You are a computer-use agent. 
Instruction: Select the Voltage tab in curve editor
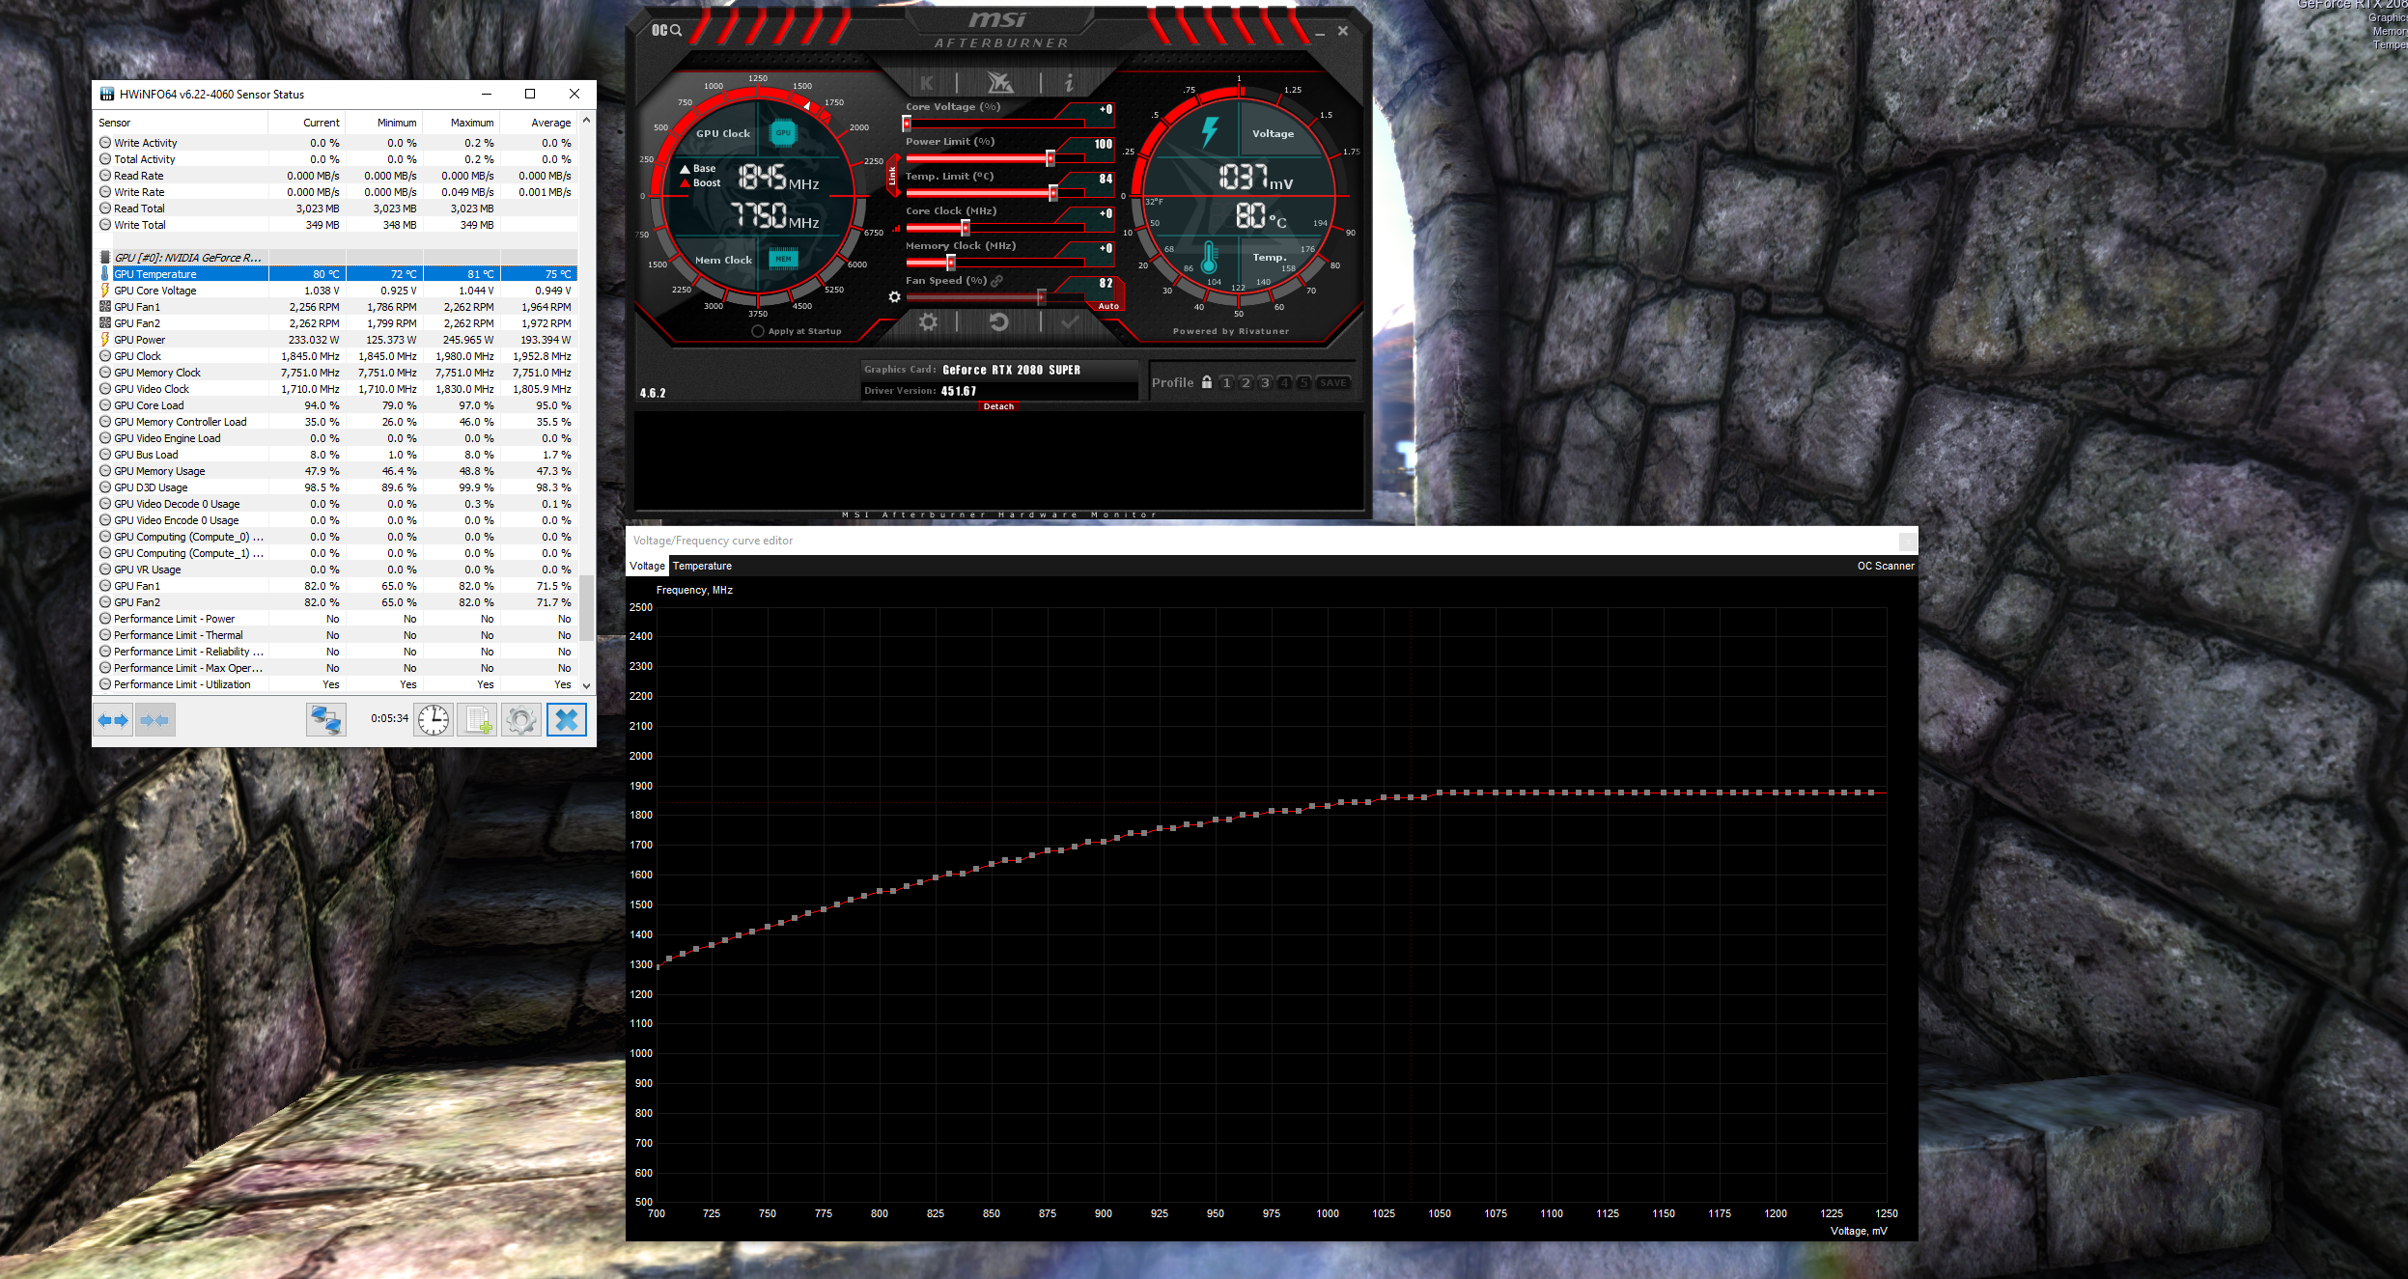tap(646, 566)
